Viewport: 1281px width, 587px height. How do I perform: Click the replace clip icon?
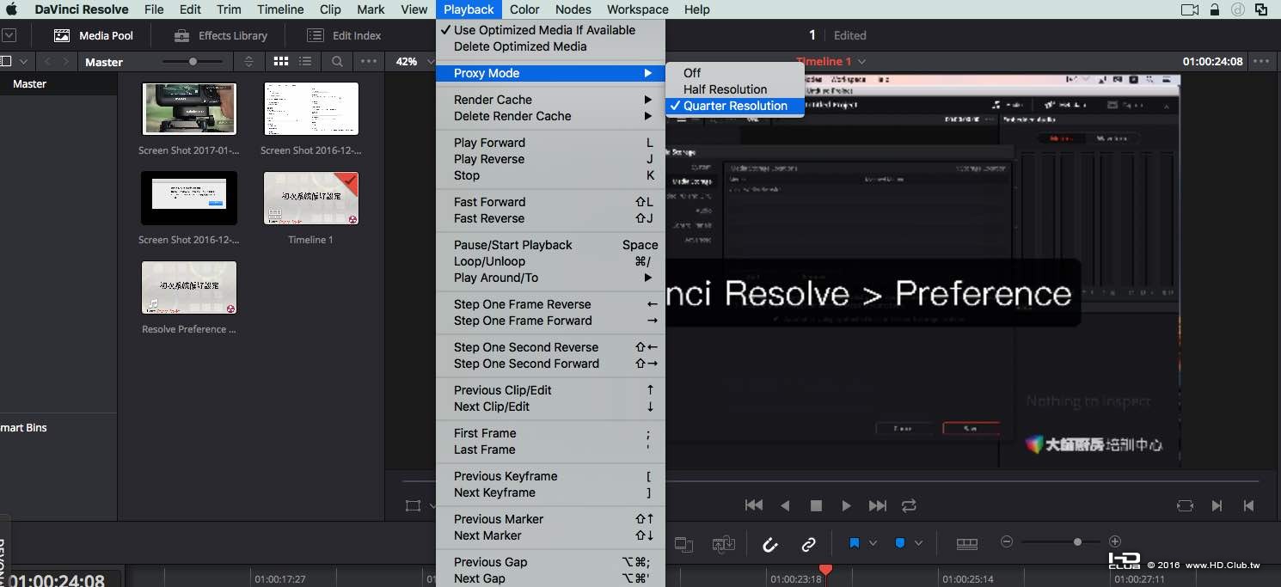tap(723, 543)
